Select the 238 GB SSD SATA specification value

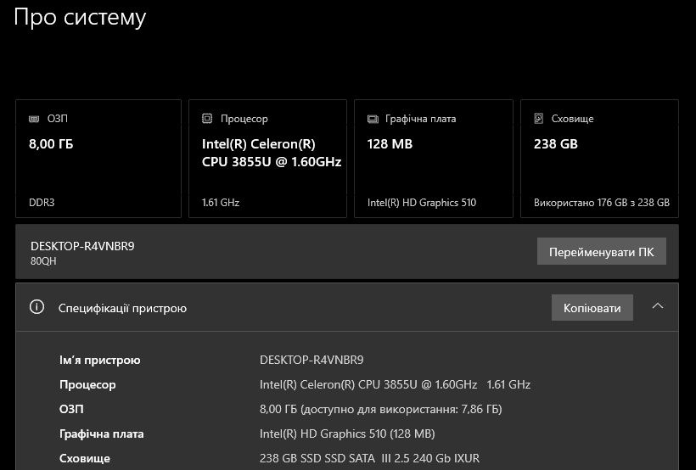(x=369, y=458)
